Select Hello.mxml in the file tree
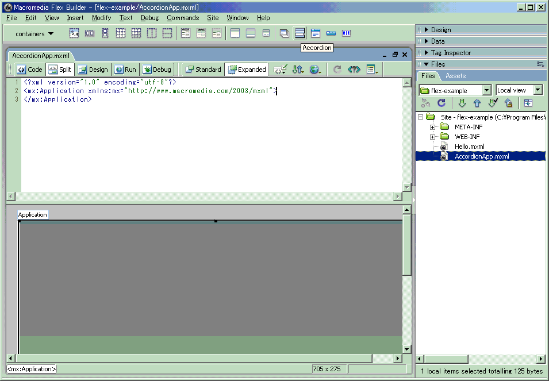This screenshot has width=549, height=381. 469,147
